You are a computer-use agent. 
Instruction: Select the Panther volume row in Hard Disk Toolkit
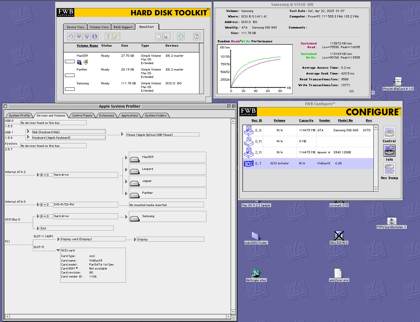pyautogui.click(x=131, y=73)
